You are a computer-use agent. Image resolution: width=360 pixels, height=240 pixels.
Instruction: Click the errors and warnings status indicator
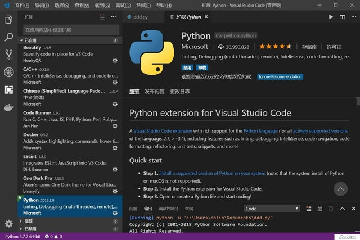[x=53, y=236]
